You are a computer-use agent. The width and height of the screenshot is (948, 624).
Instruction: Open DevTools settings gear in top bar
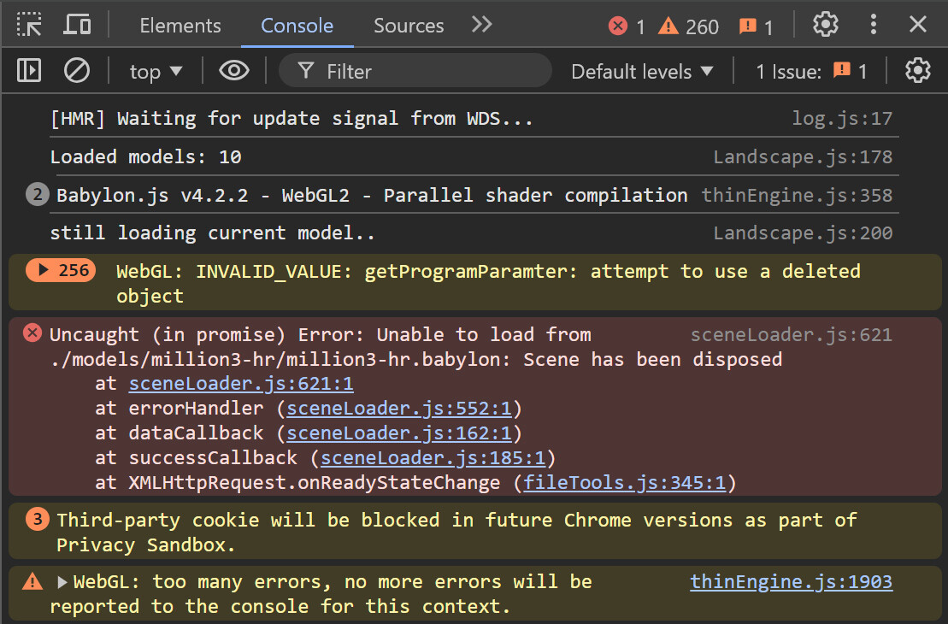(825, 25)
